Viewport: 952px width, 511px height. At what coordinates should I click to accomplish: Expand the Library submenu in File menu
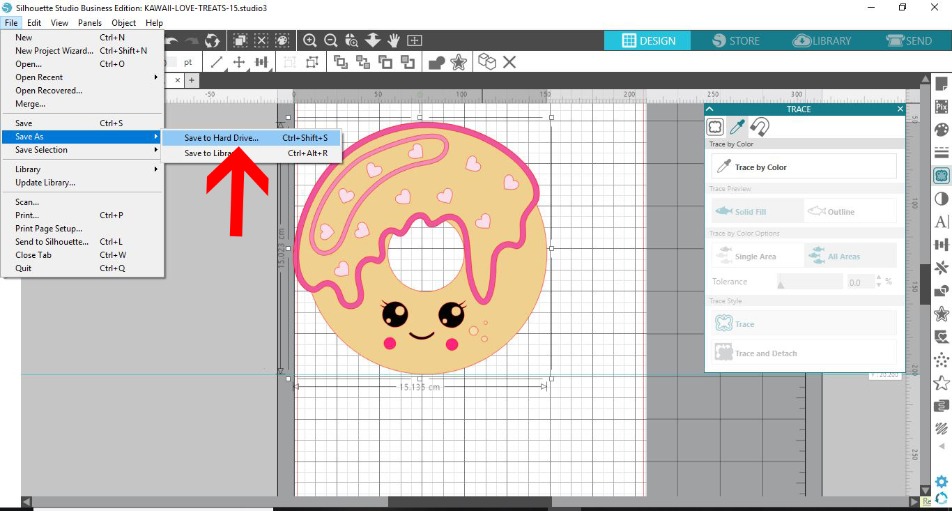pos(82,169)
